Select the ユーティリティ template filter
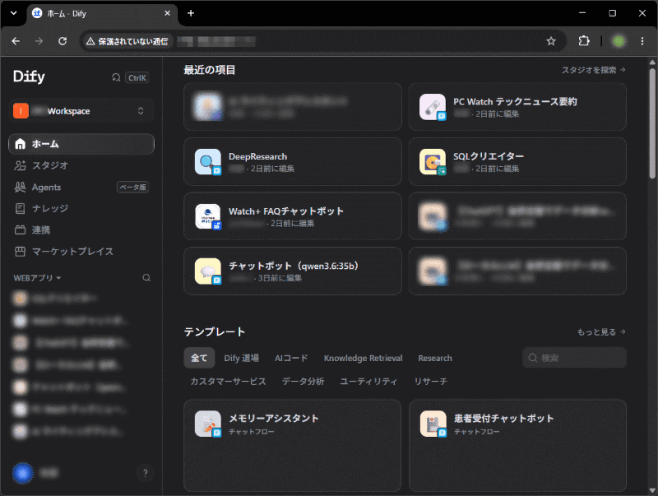This screenshot has width=658, height=496. click(x=368, y=381)
